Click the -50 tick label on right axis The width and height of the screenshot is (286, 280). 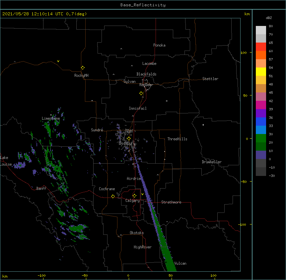tap(243, 182)
